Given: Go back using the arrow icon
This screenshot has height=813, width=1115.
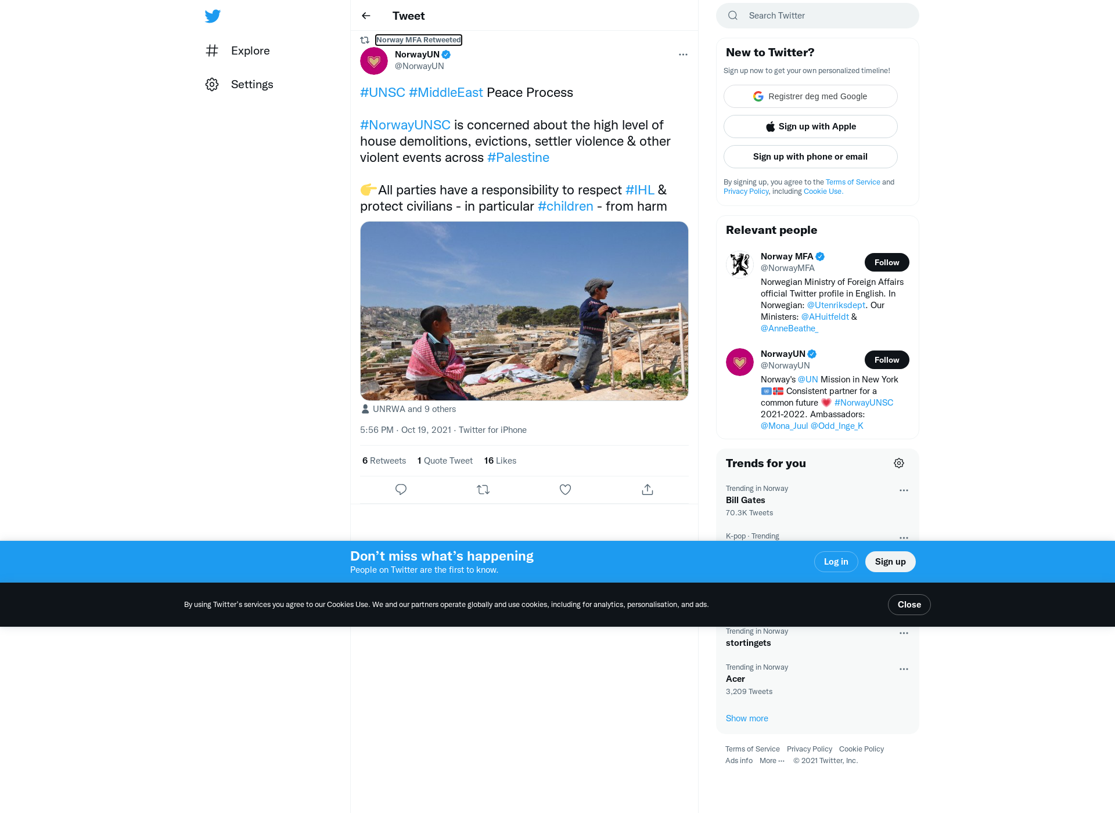Looking at the screenshot, I should pos(366,16).
